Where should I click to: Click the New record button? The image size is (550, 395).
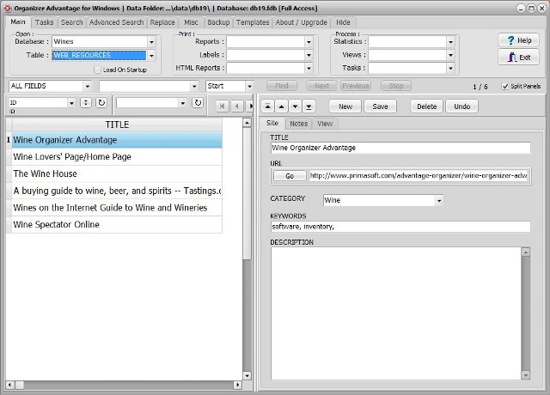345,106
